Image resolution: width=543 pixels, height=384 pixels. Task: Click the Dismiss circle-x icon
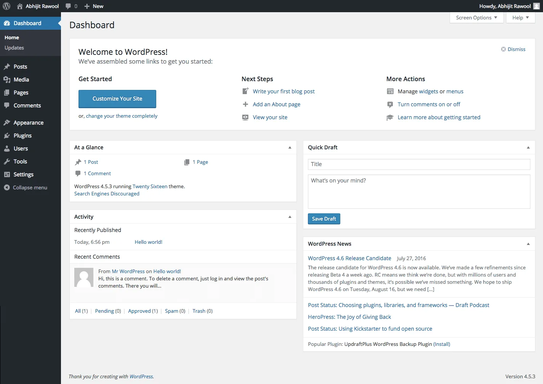(503, 49)
